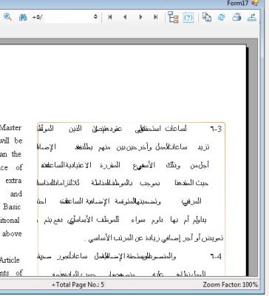269x296 pixels.
Task: Click section number 6-3 in the report
Action: pos(216,129)
